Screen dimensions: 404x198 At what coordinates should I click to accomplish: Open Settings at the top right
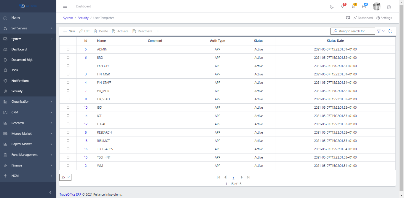coord(384,18)
